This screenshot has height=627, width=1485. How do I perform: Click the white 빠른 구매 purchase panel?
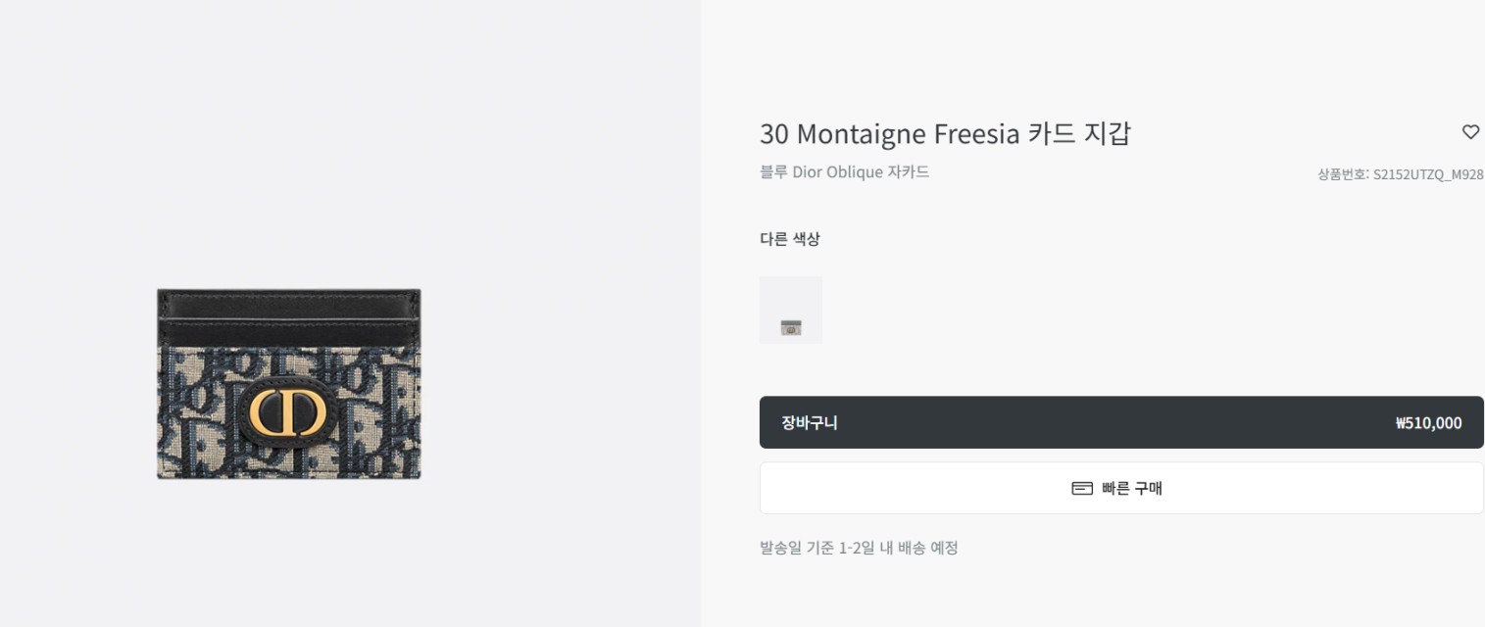point(1120,488)
